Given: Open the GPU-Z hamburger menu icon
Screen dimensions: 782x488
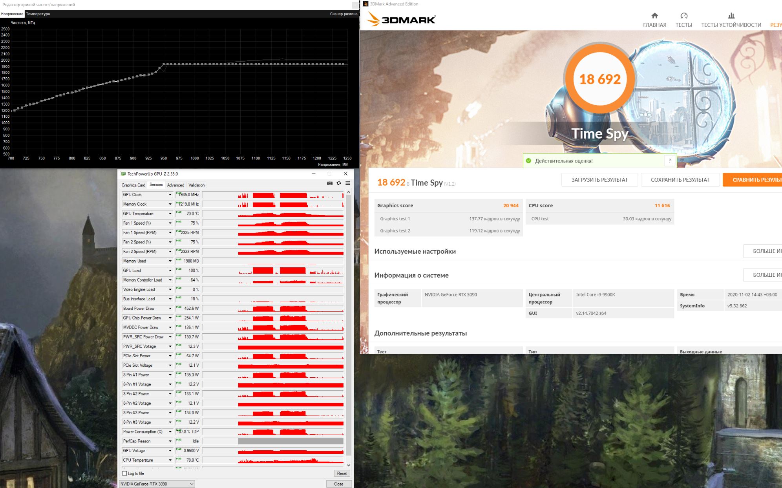Looking at the screenshot, I should pyautogui.click(x=348, y=183).
